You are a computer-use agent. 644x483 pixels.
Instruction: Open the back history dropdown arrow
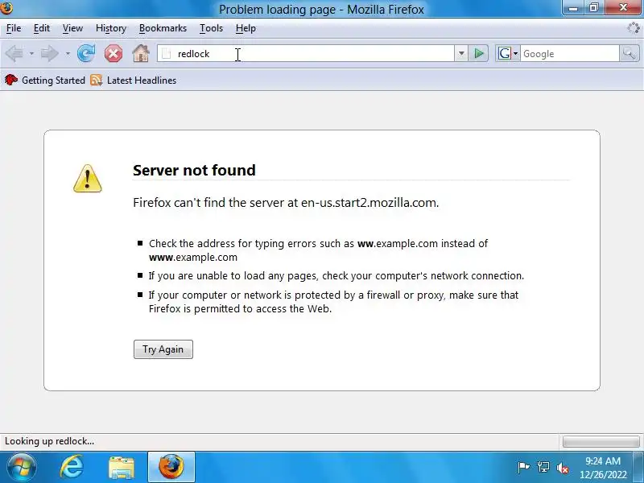pyautogui.click(x=31, y=54)
